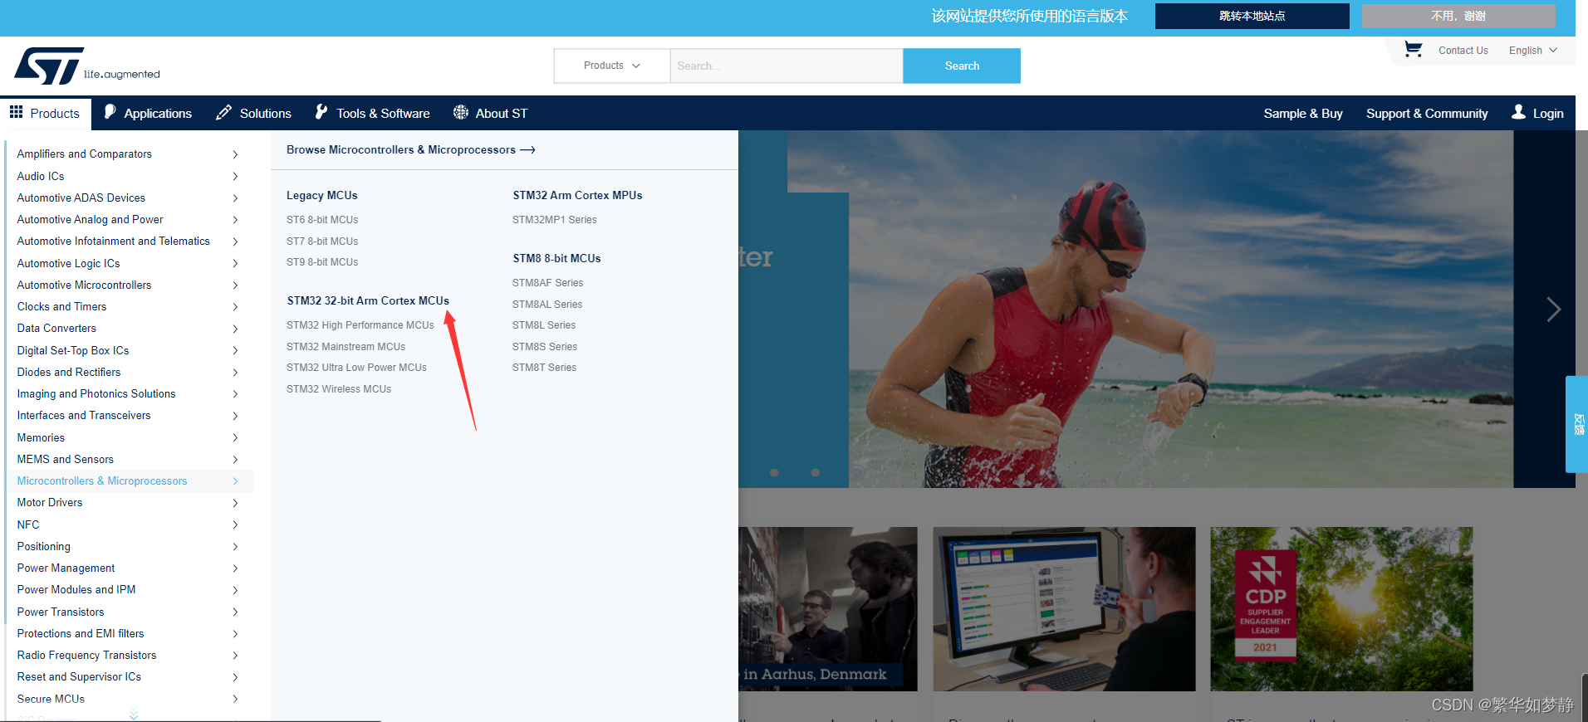Open STM32MP1 Series link
The height and width of the screenshot is (722, 1588).
[554, 220]
